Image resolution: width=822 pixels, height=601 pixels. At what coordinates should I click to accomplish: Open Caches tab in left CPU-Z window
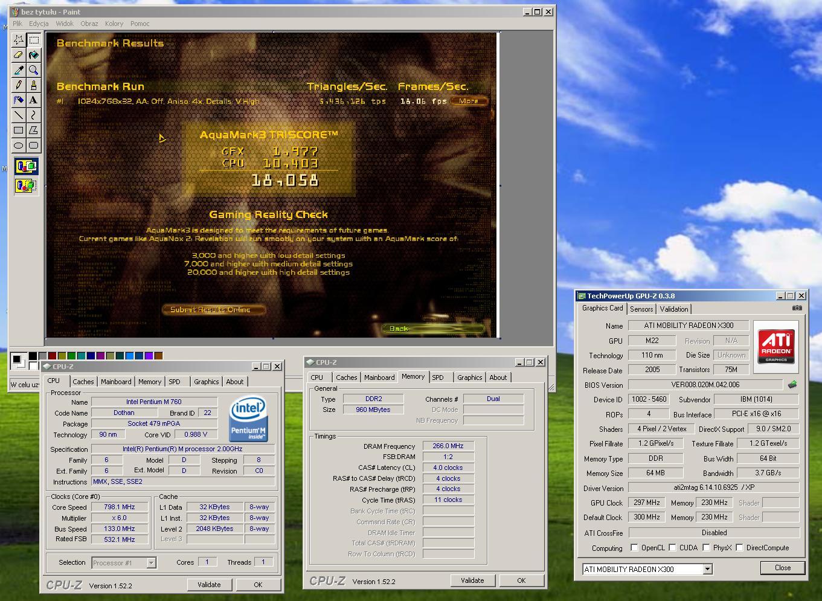[x=83, y=382]
